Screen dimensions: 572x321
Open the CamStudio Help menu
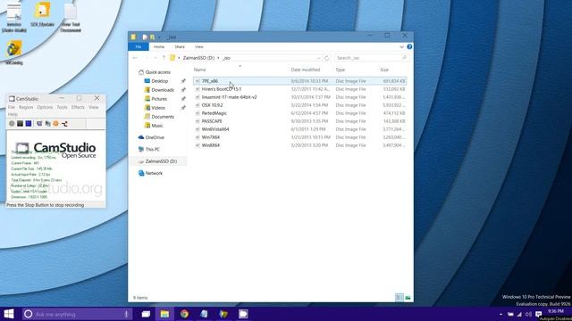click(13, 114)
